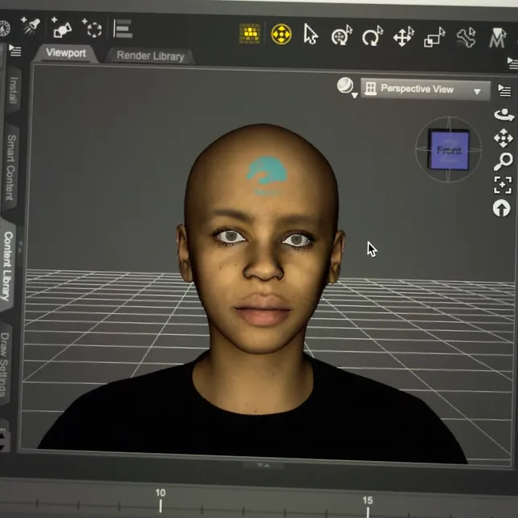Select the Scale tool icon

[434, 37]
